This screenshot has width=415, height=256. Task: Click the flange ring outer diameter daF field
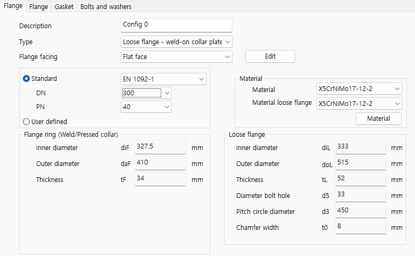[160, 163]
